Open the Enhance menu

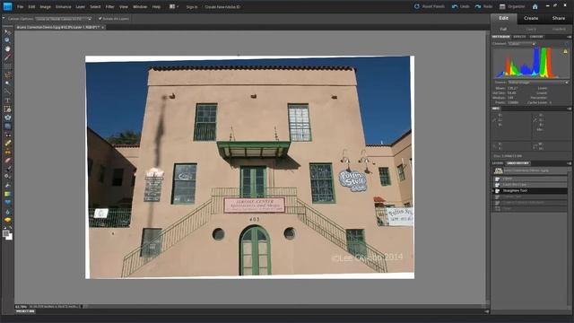[x=64, y=6]
